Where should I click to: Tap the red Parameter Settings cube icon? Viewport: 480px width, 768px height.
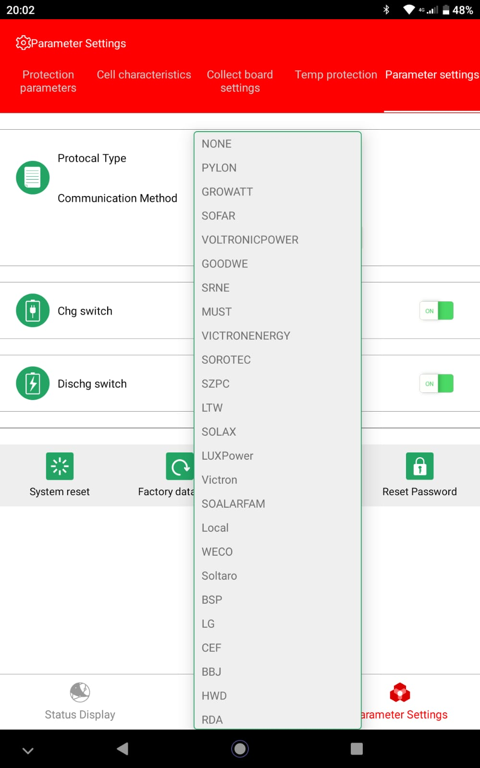[400, 693]
